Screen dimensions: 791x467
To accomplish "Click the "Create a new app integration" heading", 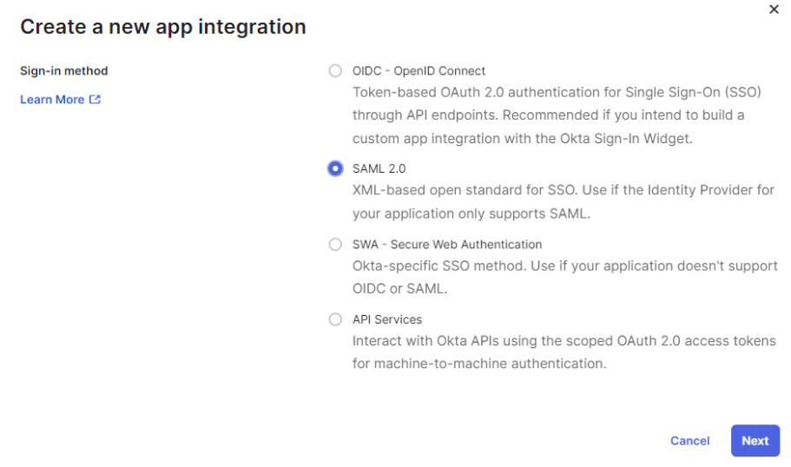I will point(163,27).
